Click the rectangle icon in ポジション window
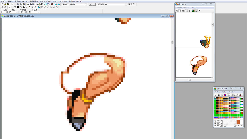Image resolution: width=247 pixels, height=139 pixels. (187, 11)
